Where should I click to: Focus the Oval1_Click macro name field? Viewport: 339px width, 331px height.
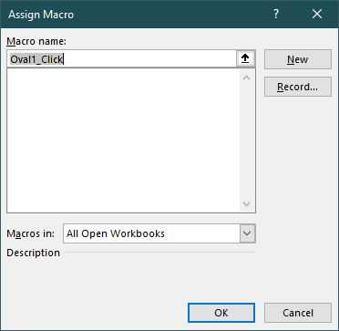click(x=122, y=59)
